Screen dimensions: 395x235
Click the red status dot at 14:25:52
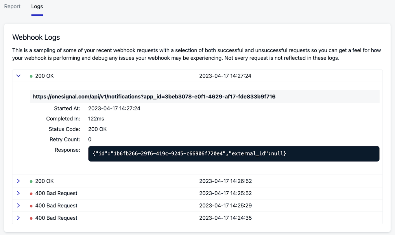tap(31, 194)
